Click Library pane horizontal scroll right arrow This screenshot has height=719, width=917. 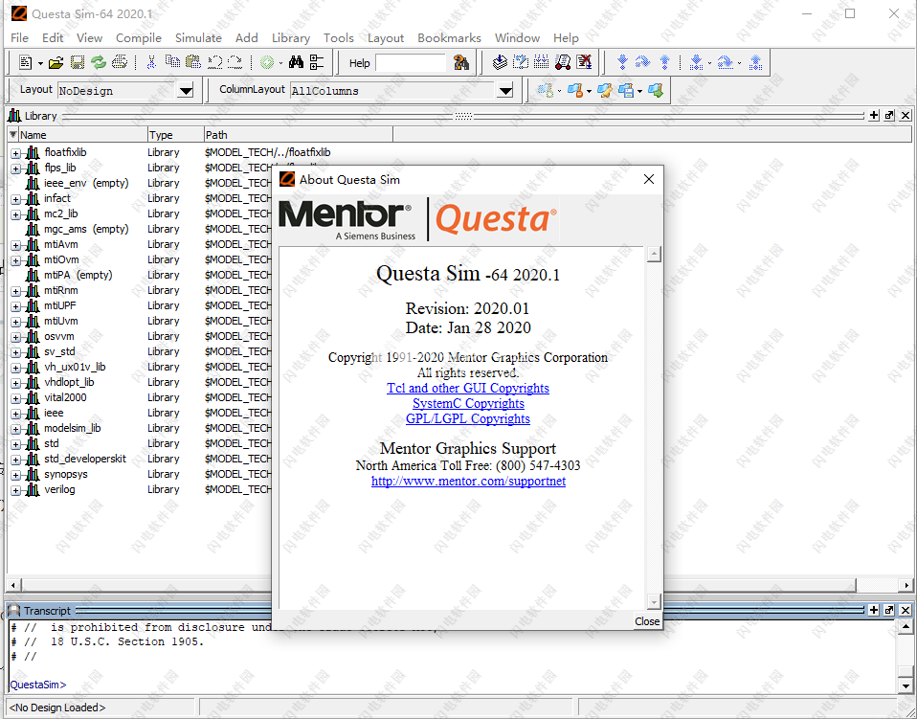(x=906, y=584)
